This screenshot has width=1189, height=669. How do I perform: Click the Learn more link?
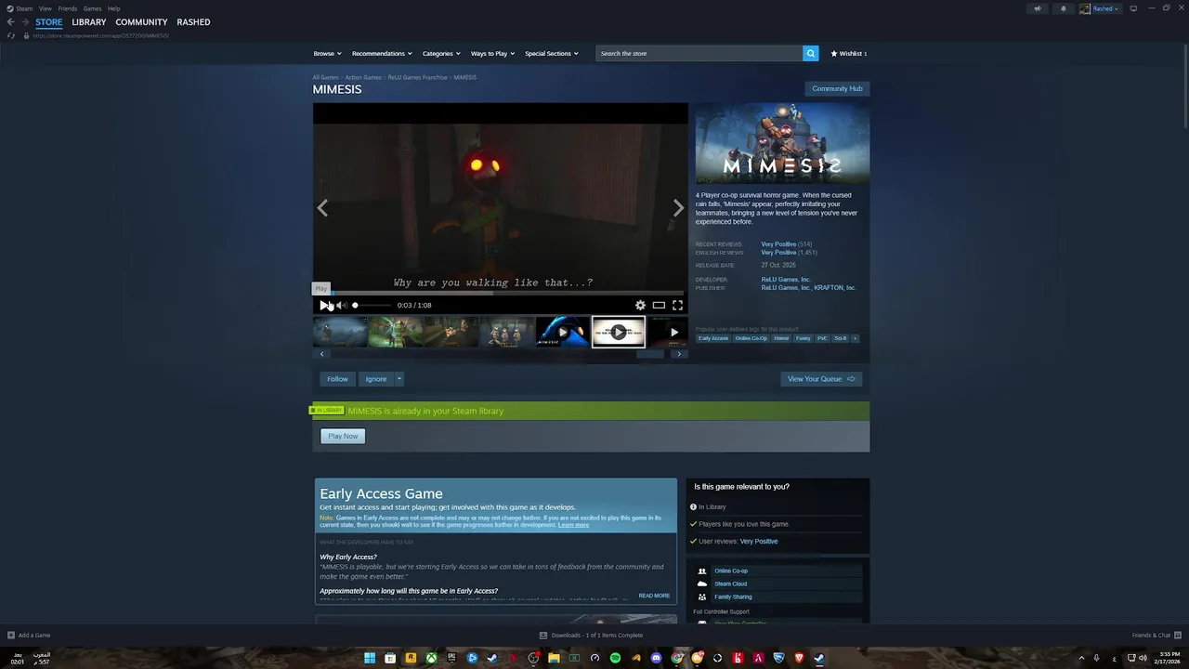573,525
